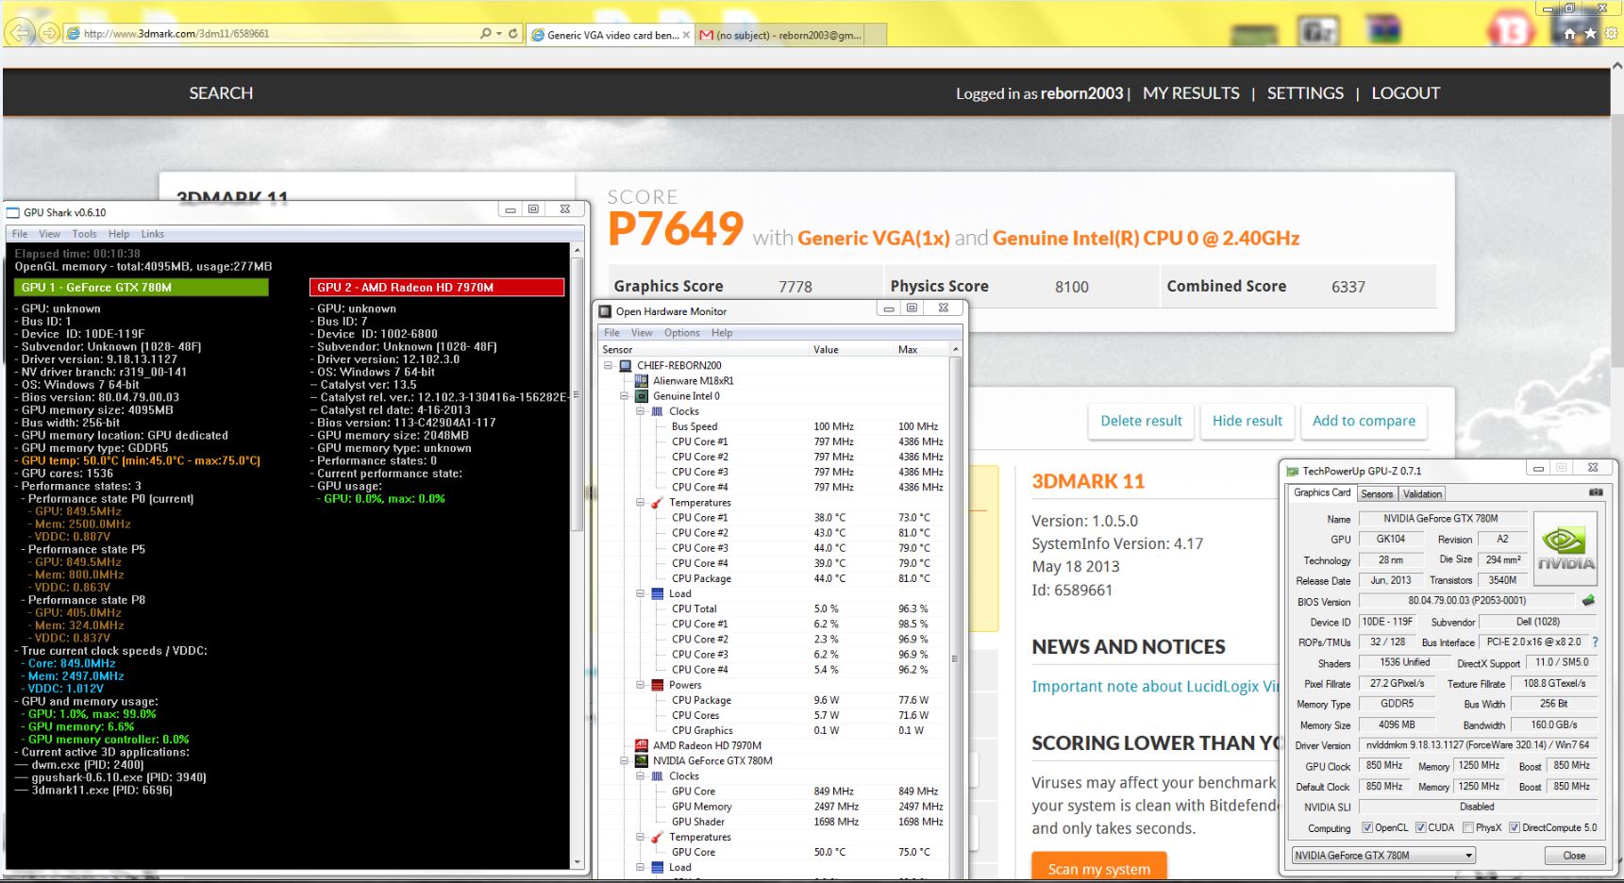Collapse the CPU Clocks node
Viewport: 1624px width, 883px height.
640,411
